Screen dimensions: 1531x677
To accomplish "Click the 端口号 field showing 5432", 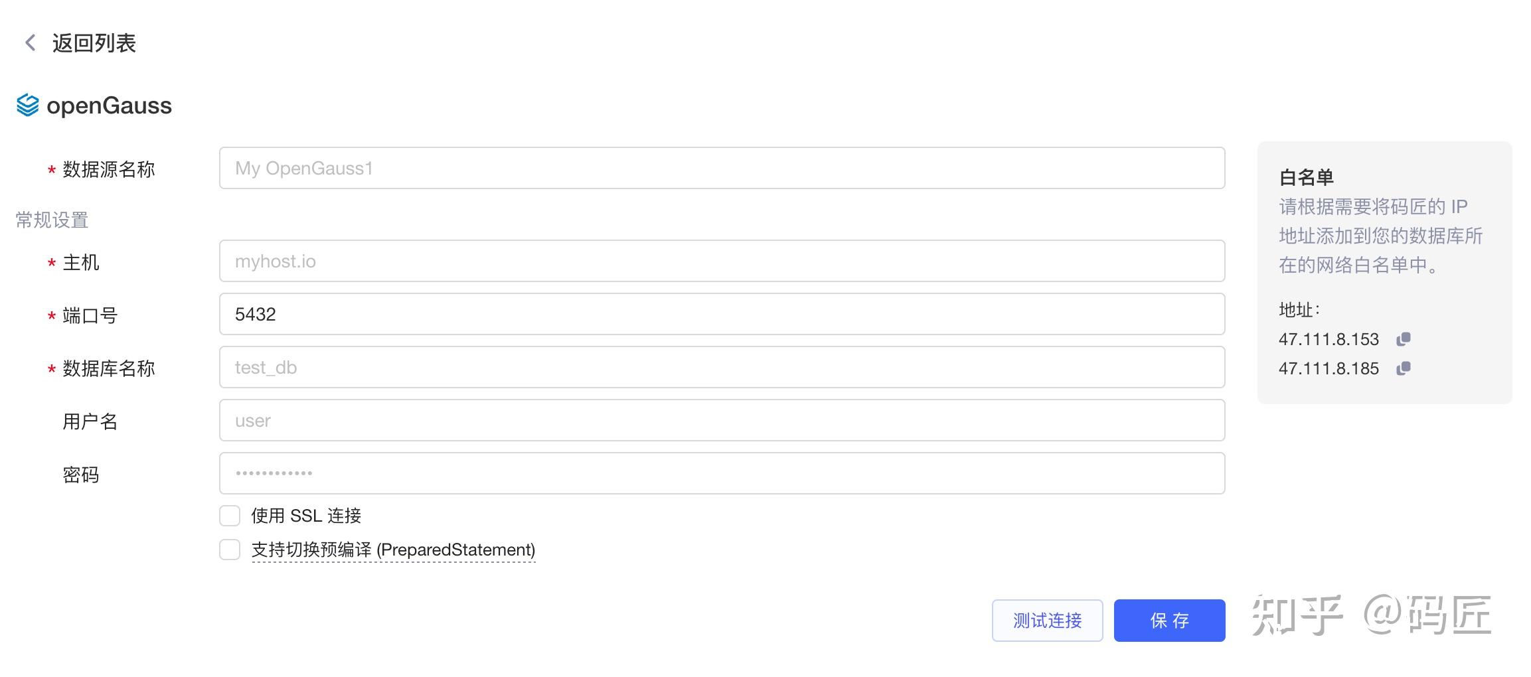I will [x=722, y=314].
